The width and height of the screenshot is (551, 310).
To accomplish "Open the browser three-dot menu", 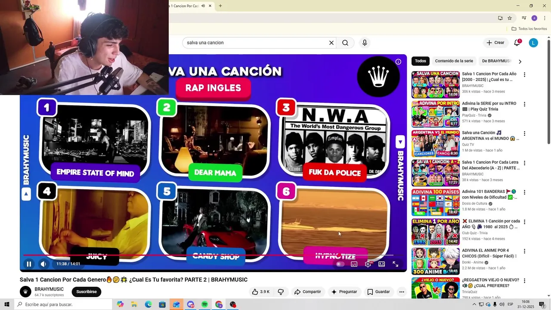I will 545,18.
